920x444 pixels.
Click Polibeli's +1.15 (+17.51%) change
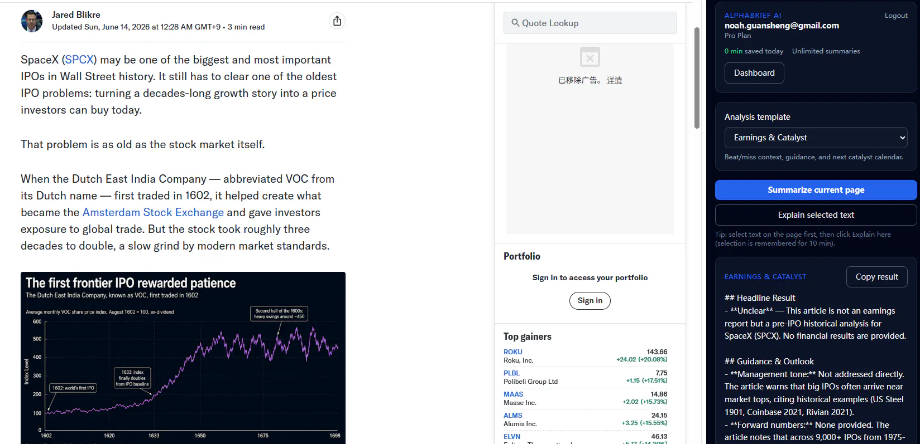point(646,381)
